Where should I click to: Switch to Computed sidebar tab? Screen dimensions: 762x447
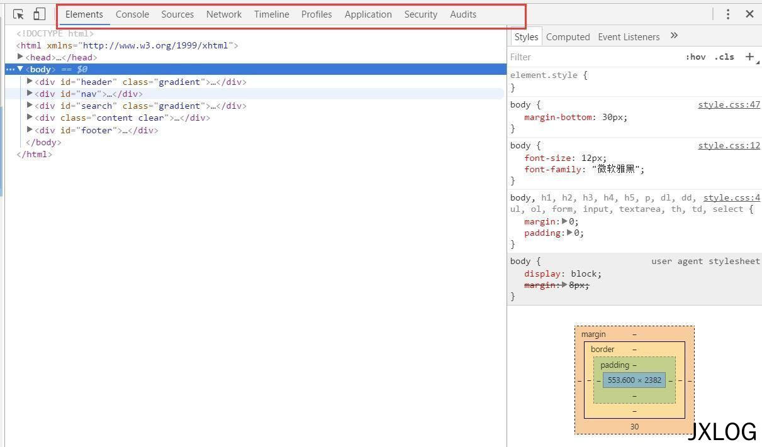pos(568,36)
